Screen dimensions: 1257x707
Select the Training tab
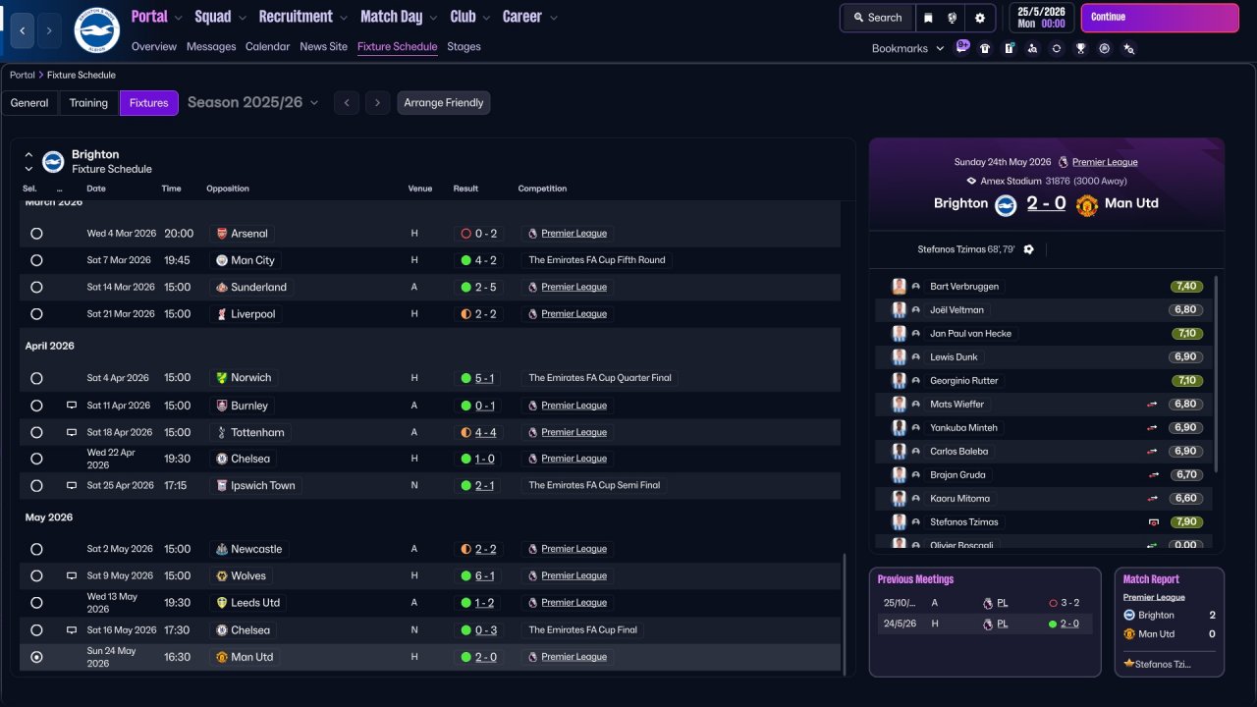tap(88, 103)
